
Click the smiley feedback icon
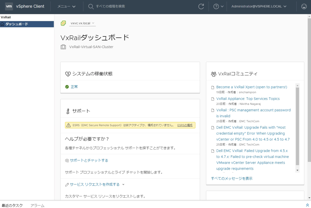pos(304,6)
